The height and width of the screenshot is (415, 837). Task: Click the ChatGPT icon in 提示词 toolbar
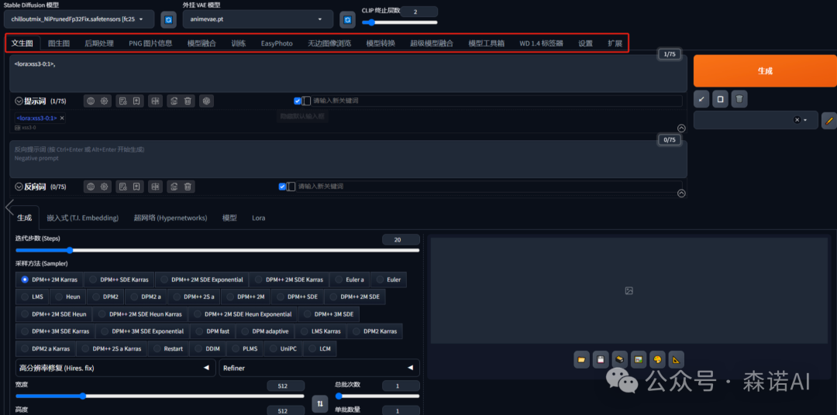207,101
